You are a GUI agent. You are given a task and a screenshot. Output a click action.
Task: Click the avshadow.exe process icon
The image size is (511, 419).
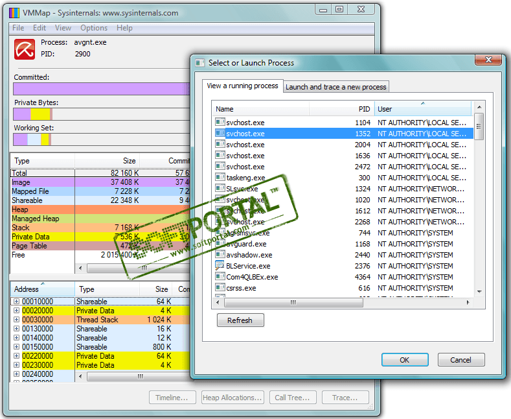coord(220,254)
